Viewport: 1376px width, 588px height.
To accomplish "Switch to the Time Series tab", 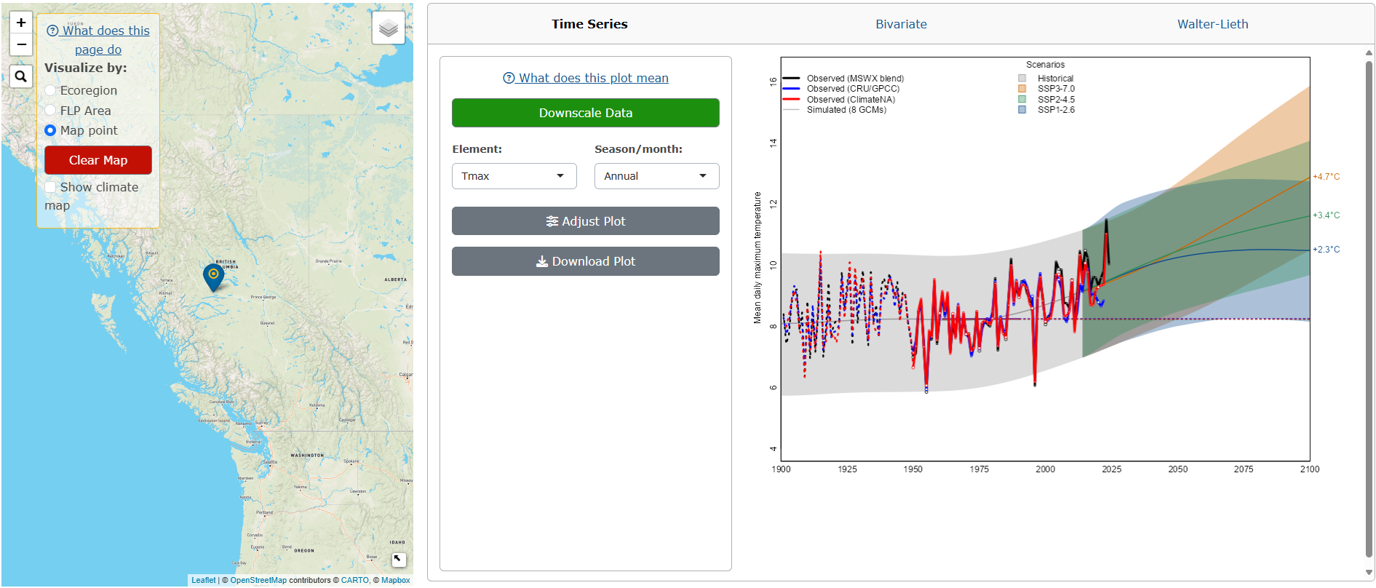I will tap(589, 24).
